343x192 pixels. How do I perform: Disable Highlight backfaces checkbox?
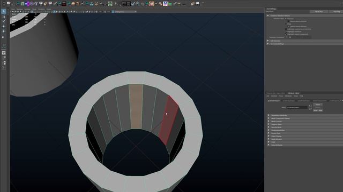point(286,31)
